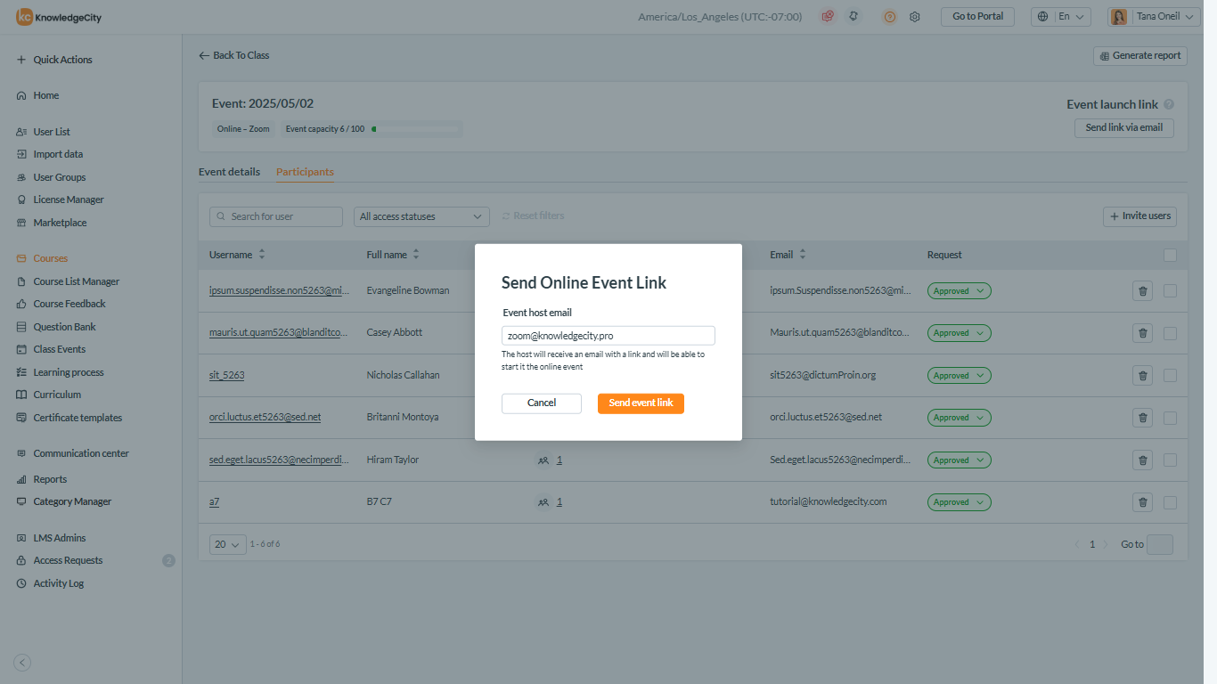Open the page size 20 dropdown
The height and width of the screenshot is (684, 1217).
[228, 544]
